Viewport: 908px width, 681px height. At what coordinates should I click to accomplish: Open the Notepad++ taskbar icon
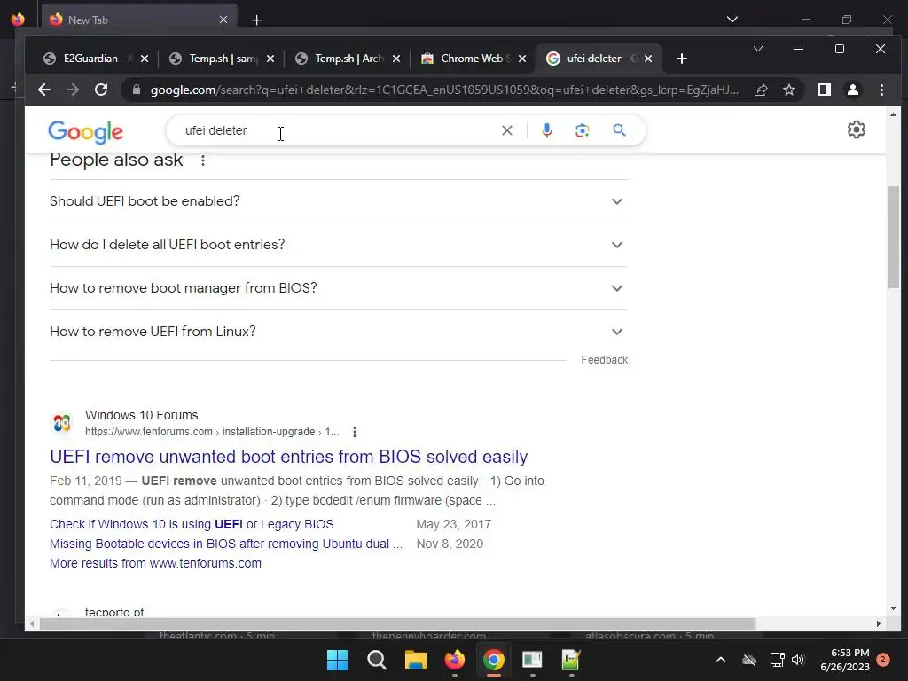coord(571,660)
